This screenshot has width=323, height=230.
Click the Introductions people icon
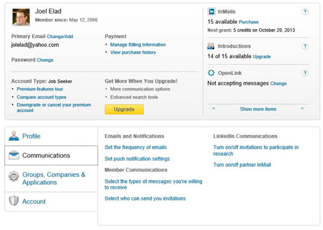(211, 46)
